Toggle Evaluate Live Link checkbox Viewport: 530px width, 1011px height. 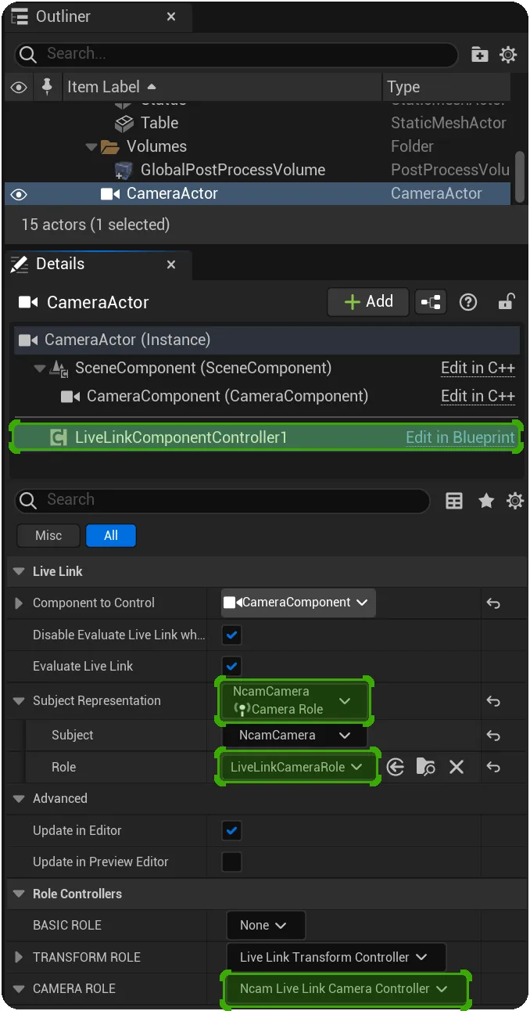click(x=231, y=666)
